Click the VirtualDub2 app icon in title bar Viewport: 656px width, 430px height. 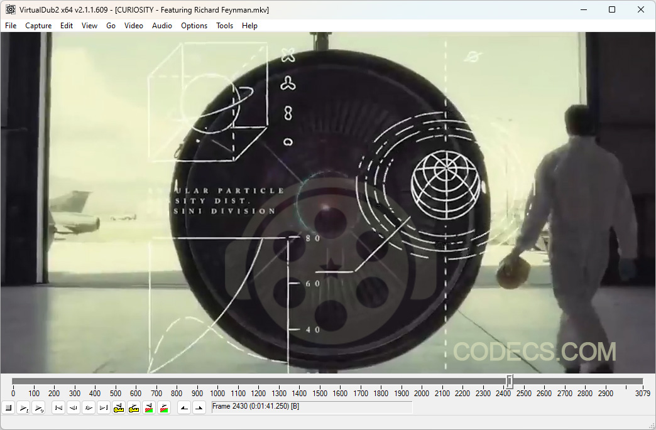(x=10, y=9)
